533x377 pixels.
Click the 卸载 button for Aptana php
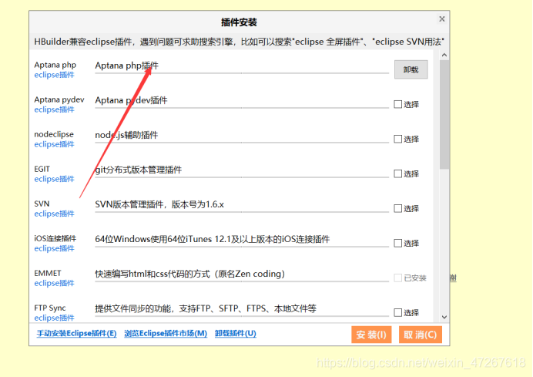(411, 69)
